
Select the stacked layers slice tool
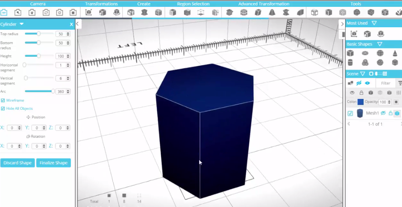coord(229,12)
